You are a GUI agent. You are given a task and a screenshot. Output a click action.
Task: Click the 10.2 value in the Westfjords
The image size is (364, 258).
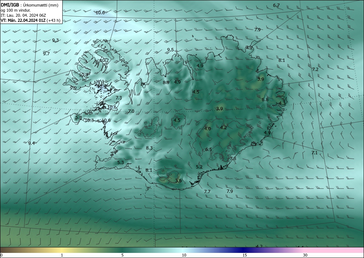(x=104, y=60)
